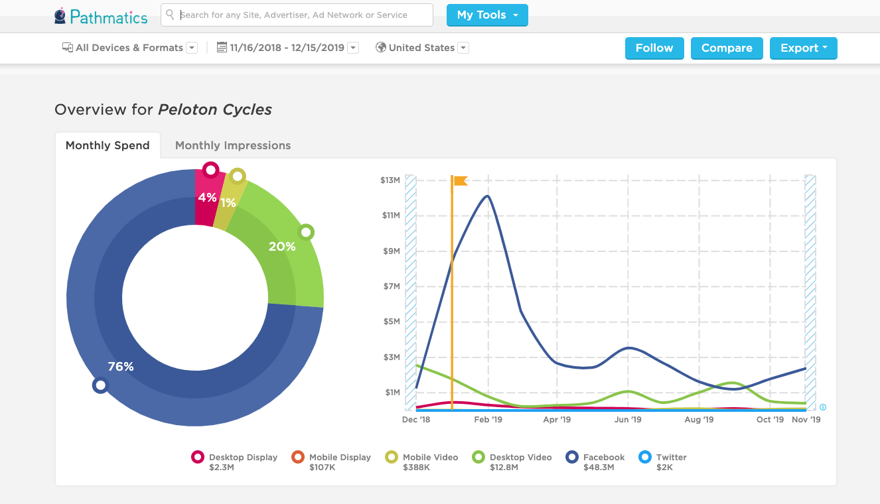Switch to the Monthly Impressions tab

coord(233,145)
